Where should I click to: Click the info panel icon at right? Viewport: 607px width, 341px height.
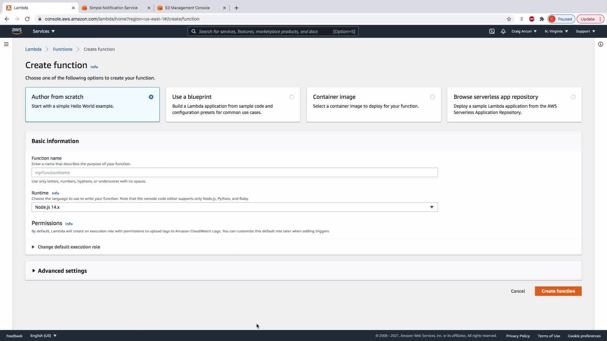[x=600, y=44]
